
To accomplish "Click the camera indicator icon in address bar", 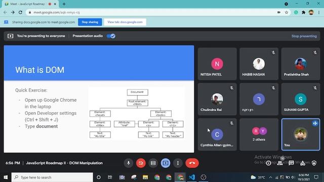I will (x=279, y=12).
